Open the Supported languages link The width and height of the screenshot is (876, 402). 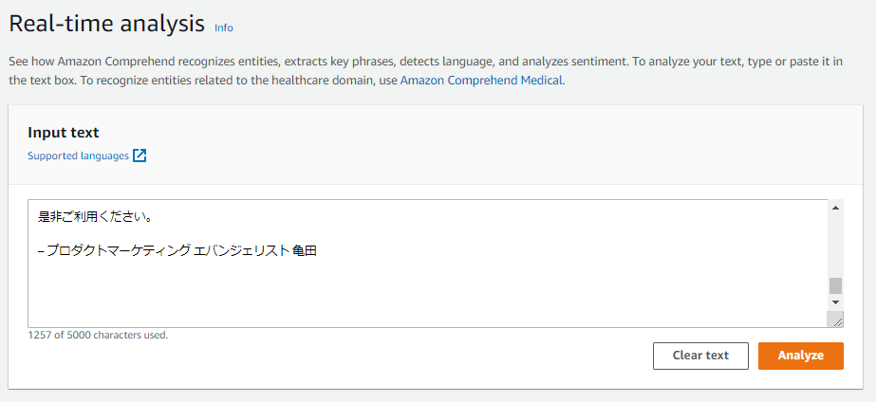tap(78, 155)
